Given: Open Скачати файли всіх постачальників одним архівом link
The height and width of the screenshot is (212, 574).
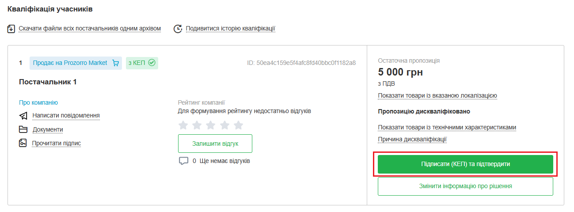Looking at the screenshot, I should (90, 29).
